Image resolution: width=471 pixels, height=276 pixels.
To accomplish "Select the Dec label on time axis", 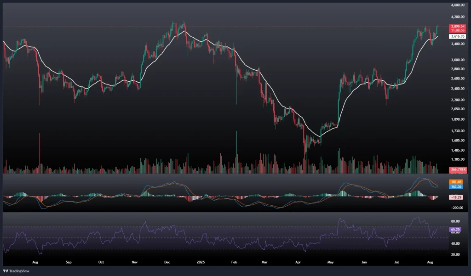I will pyautogui.click(x=167, y=263).
